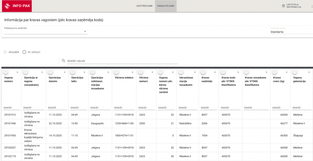Select the Ar vēsturi radio button

tap(24, 52)
